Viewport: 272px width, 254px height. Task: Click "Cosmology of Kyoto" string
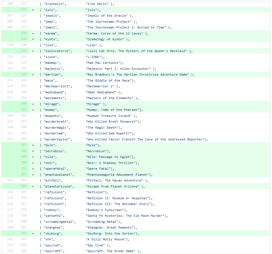105,39
